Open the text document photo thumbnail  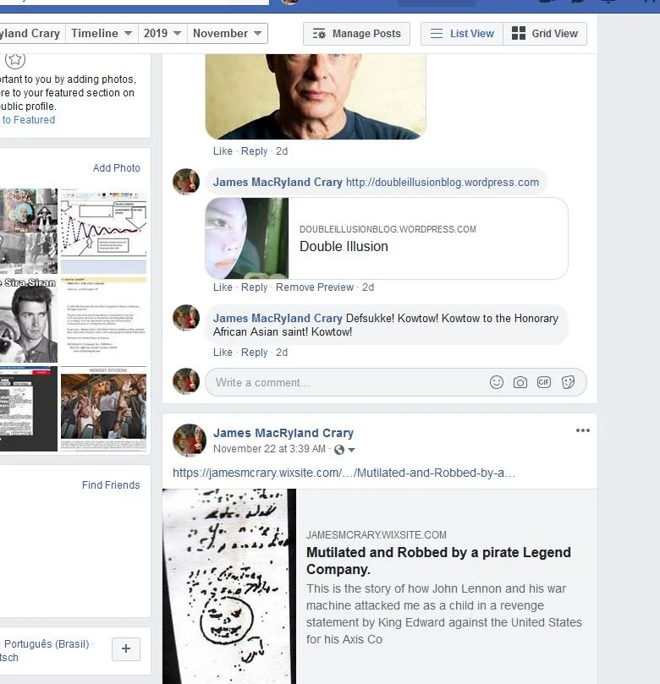(103, 320)
